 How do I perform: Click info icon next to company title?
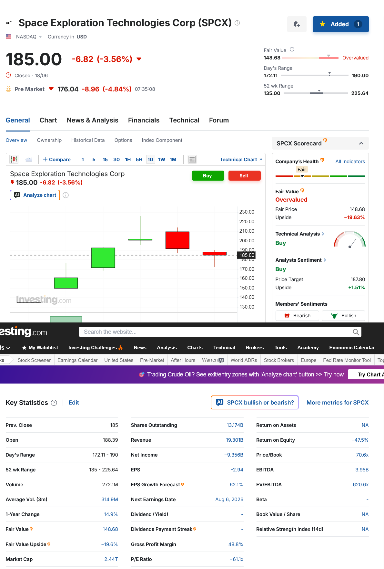click(x=237, y=23)
